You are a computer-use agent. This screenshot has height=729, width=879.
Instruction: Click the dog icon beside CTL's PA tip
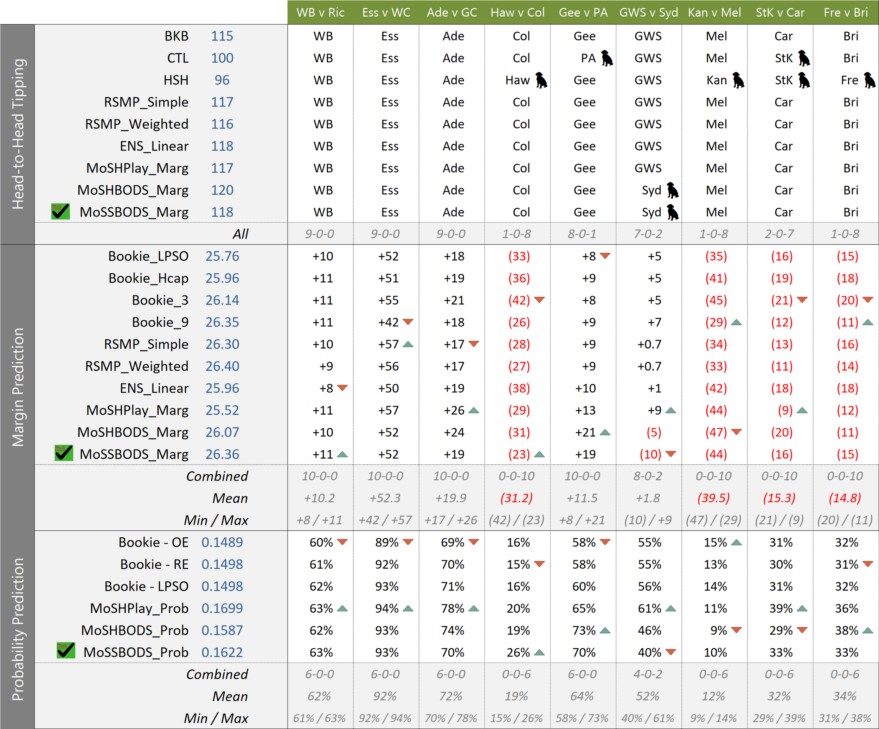pyautogui.click(x=607, y=58)
